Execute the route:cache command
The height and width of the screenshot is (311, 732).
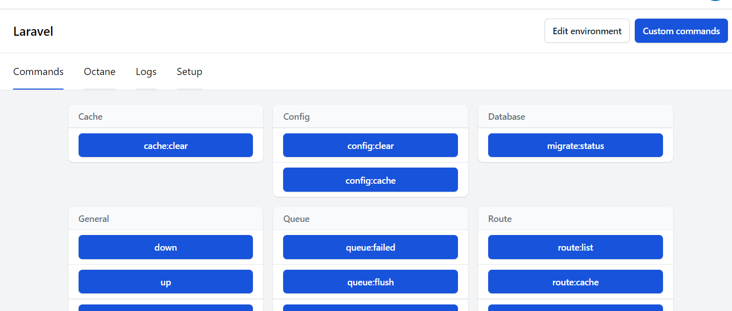coord(575,282)
